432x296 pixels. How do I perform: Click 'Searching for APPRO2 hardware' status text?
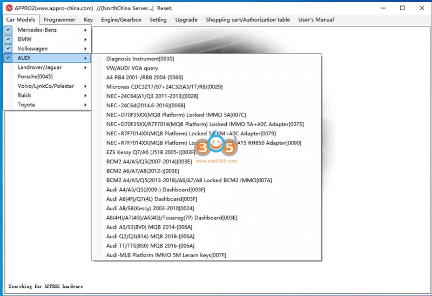(45, 286)
